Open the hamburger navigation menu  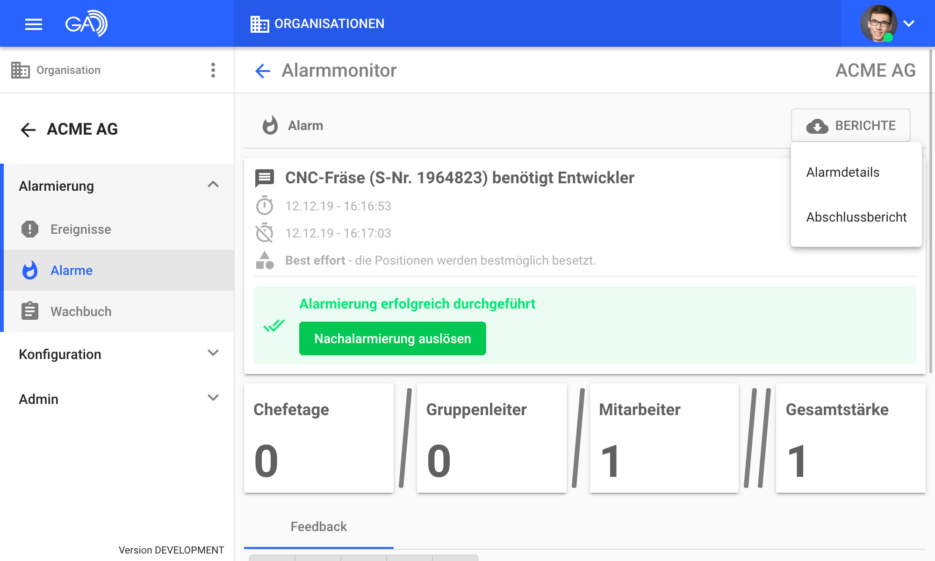[x=34, y=24]
